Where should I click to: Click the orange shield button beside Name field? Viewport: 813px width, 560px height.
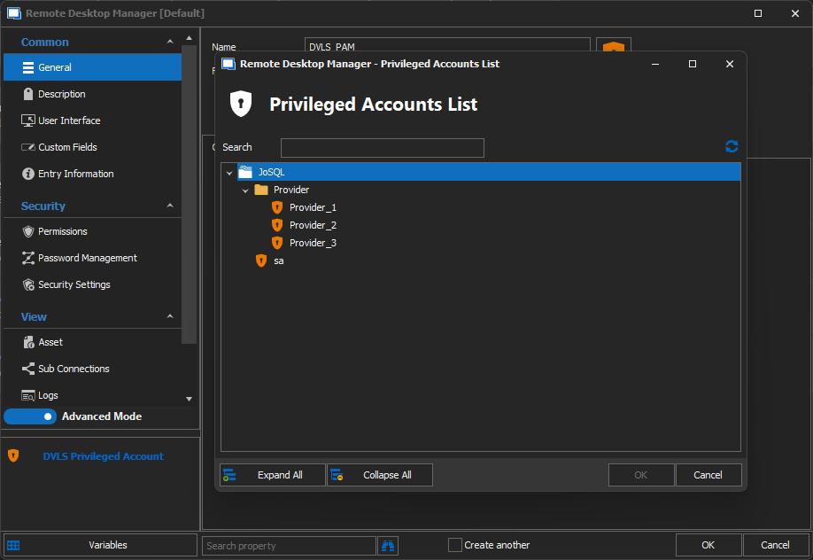pos(613,46)
